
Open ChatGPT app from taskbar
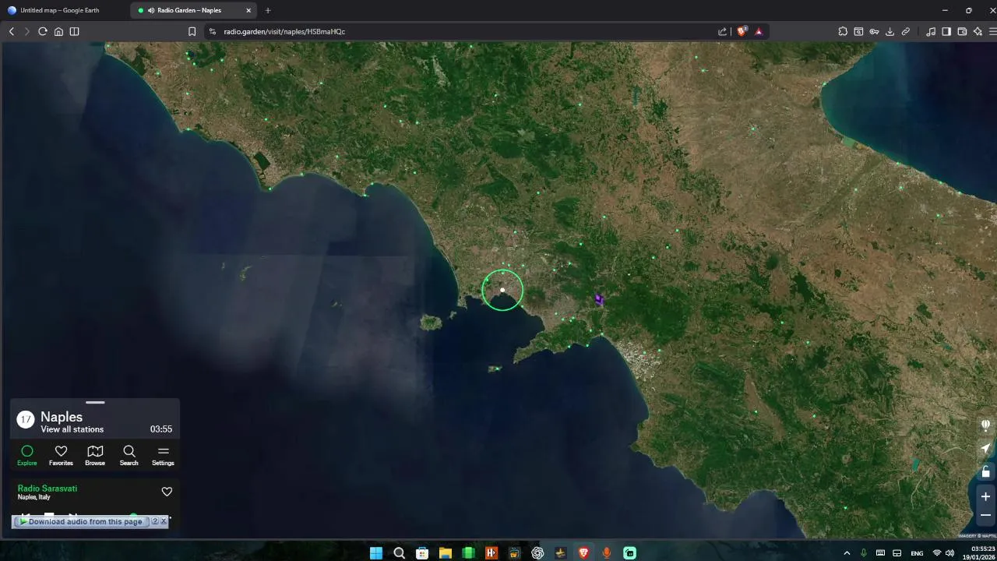coord(537,553)
